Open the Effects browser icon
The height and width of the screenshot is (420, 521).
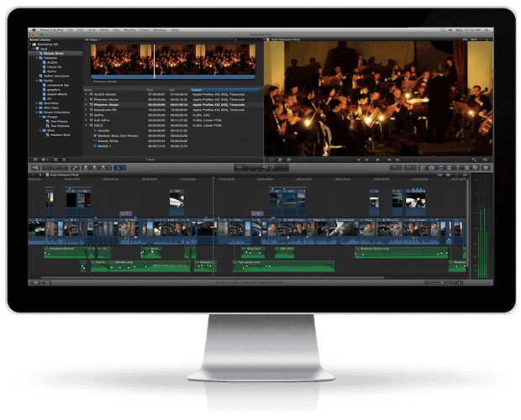tap(423, 168)
